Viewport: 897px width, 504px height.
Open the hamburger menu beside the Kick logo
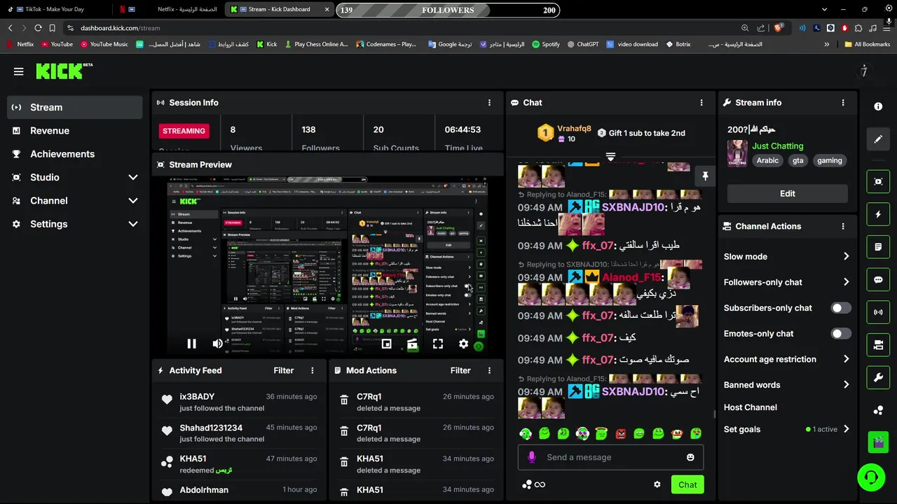coord(19,71)
